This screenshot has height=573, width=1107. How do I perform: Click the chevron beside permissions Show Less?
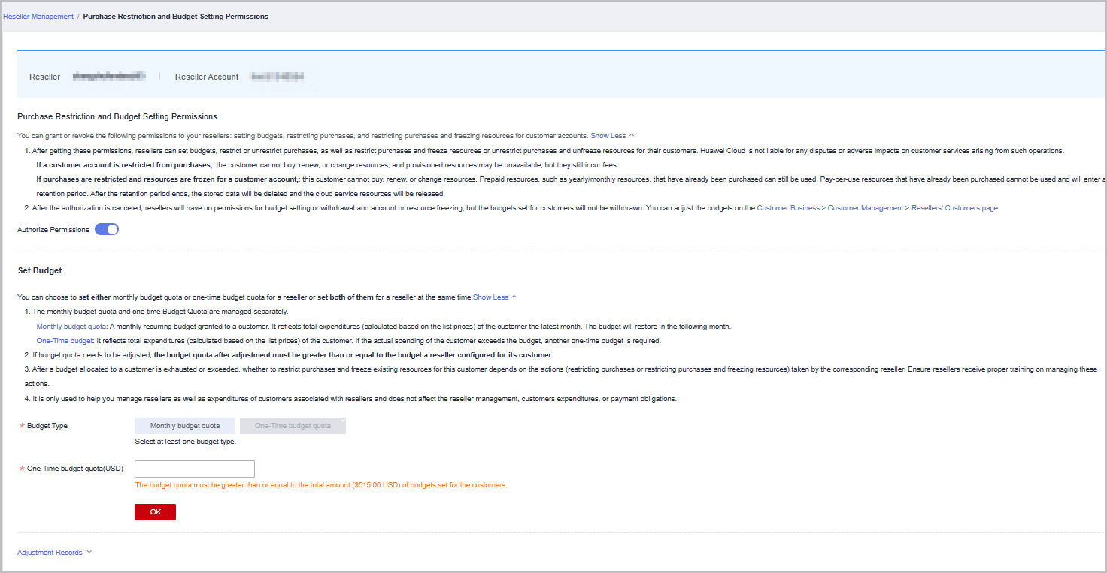click(632, 136)
